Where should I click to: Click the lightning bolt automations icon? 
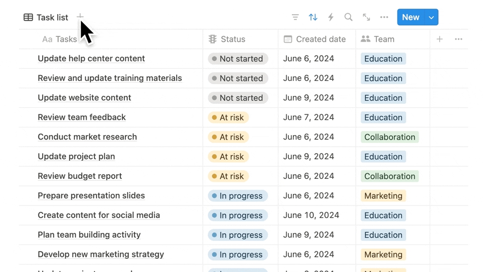331,17
